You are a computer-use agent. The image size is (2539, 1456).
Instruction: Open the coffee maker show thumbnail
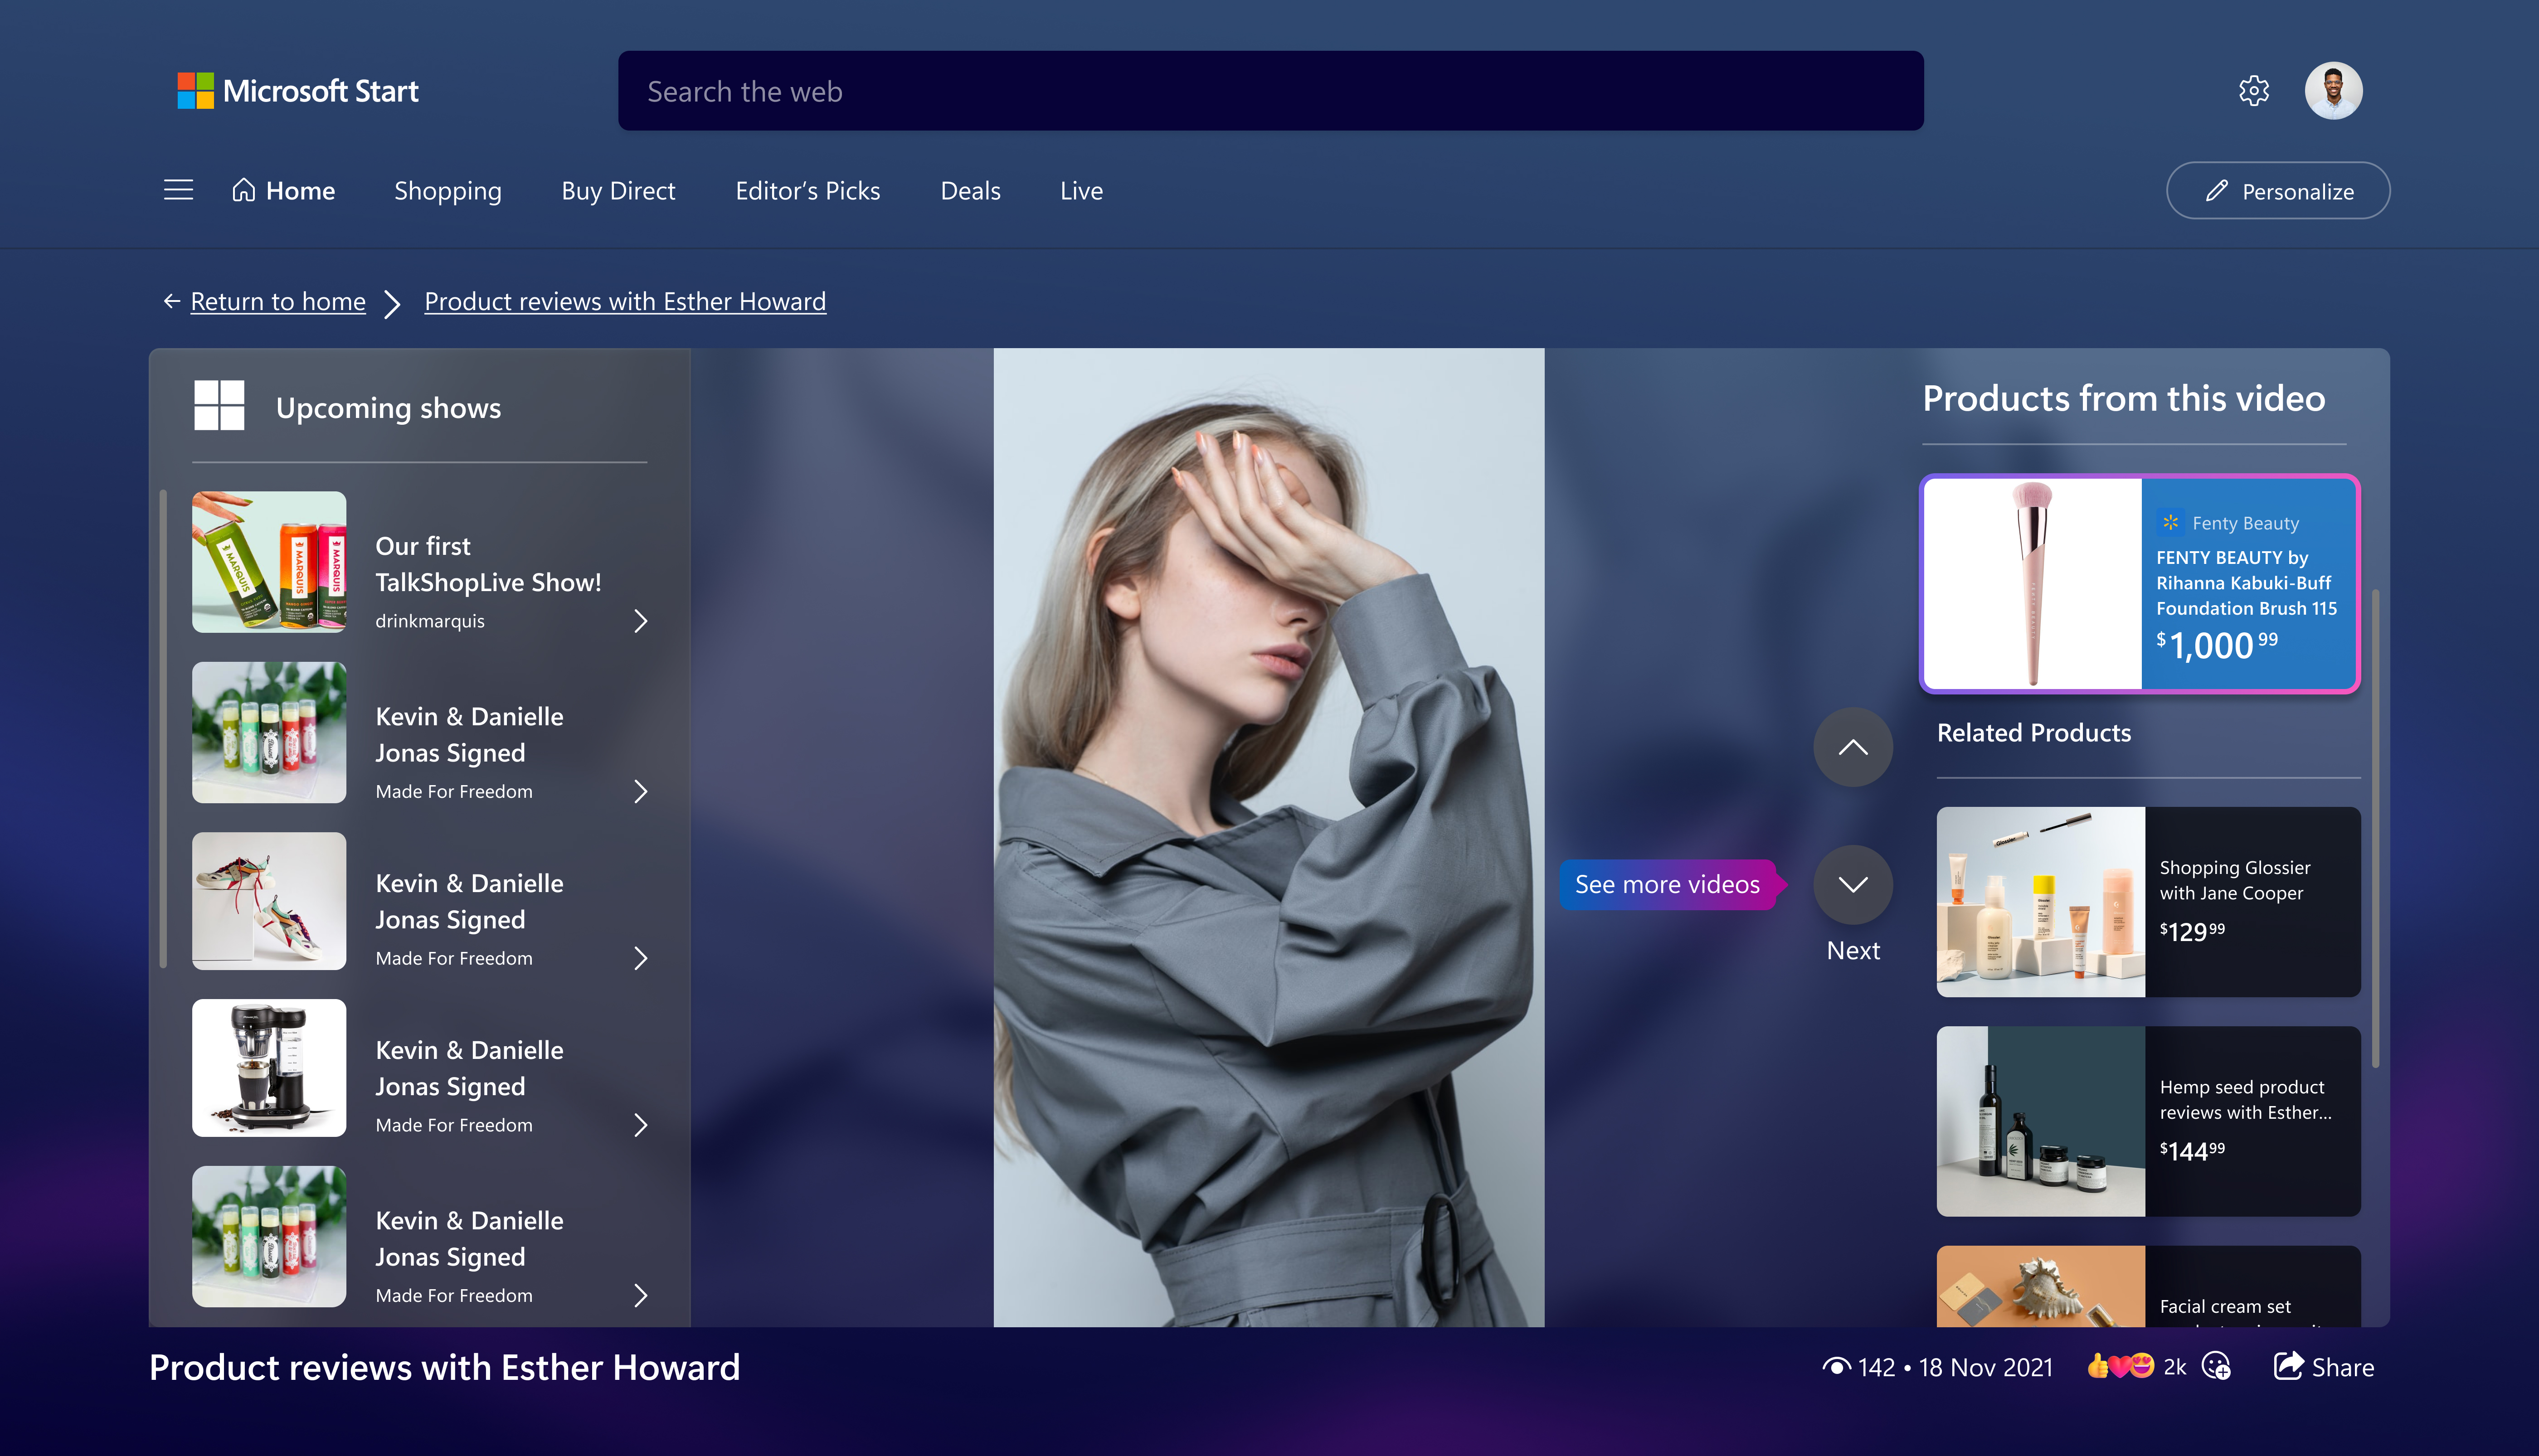269,1067
